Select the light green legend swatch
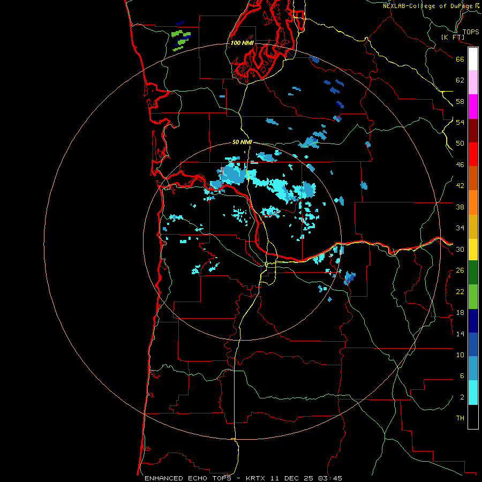 coord(473,297)
